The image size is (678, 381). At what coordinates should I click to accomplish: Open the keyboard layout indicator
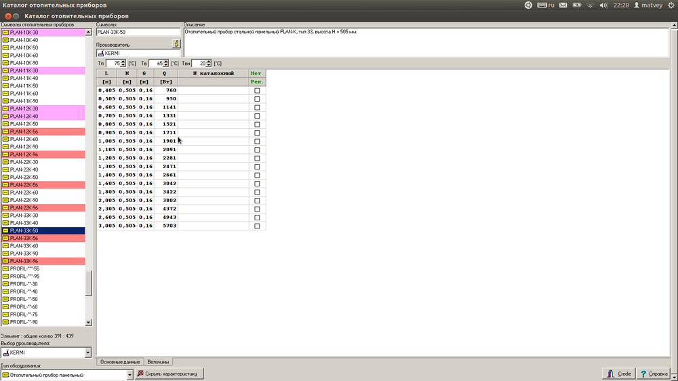[546, 5]
